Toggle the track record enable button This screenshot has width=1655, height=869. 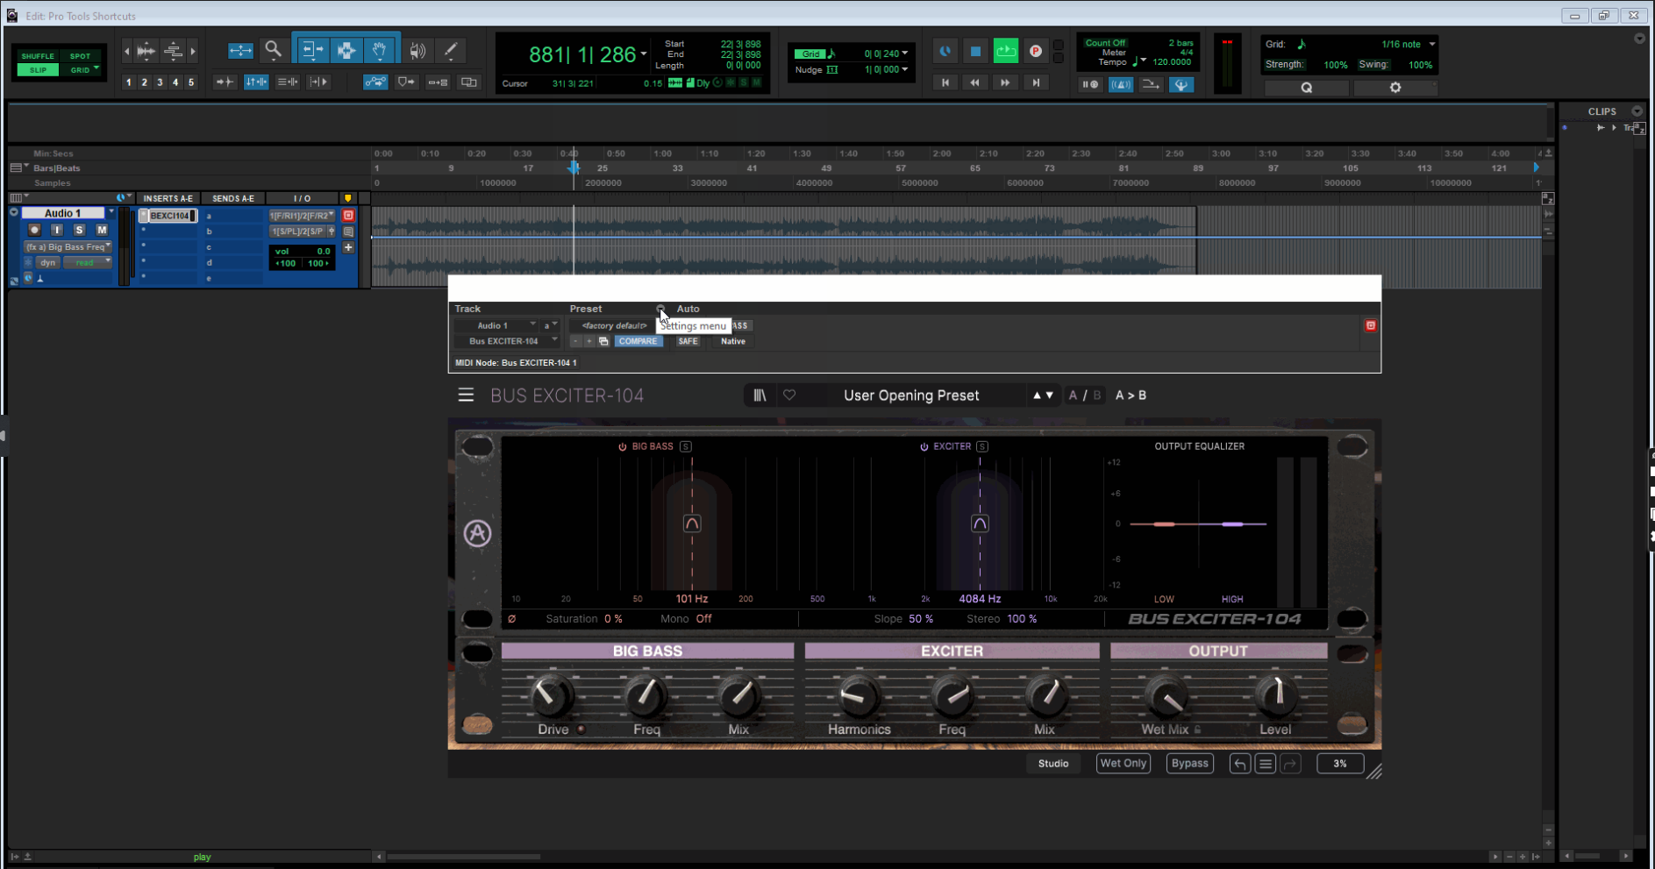tap(34, 230)
